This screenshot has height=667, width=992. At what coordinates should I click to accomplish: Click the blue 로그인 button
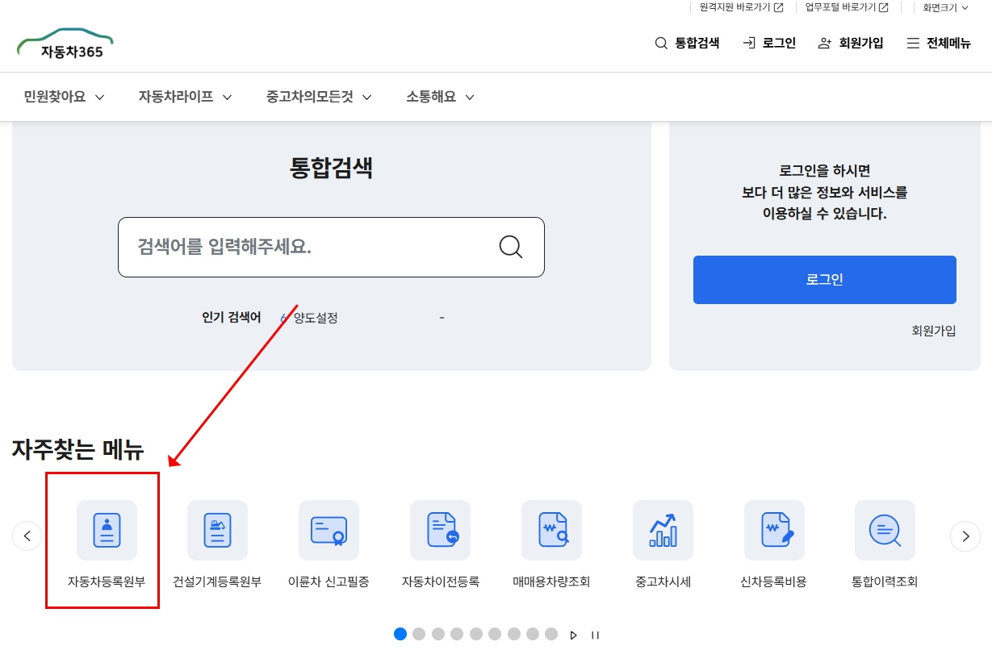[823, 280]
